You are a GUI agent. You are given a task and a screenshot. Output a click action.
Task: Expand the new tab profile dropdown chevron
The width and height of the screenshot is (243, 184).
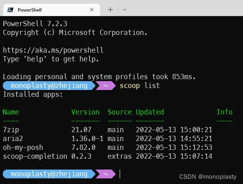pos(125,10)
